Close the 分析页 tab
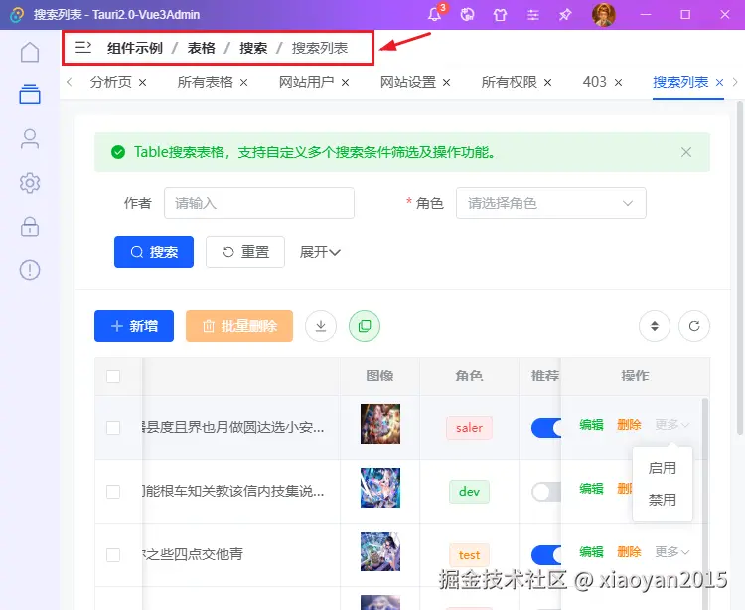 point(142,83)
